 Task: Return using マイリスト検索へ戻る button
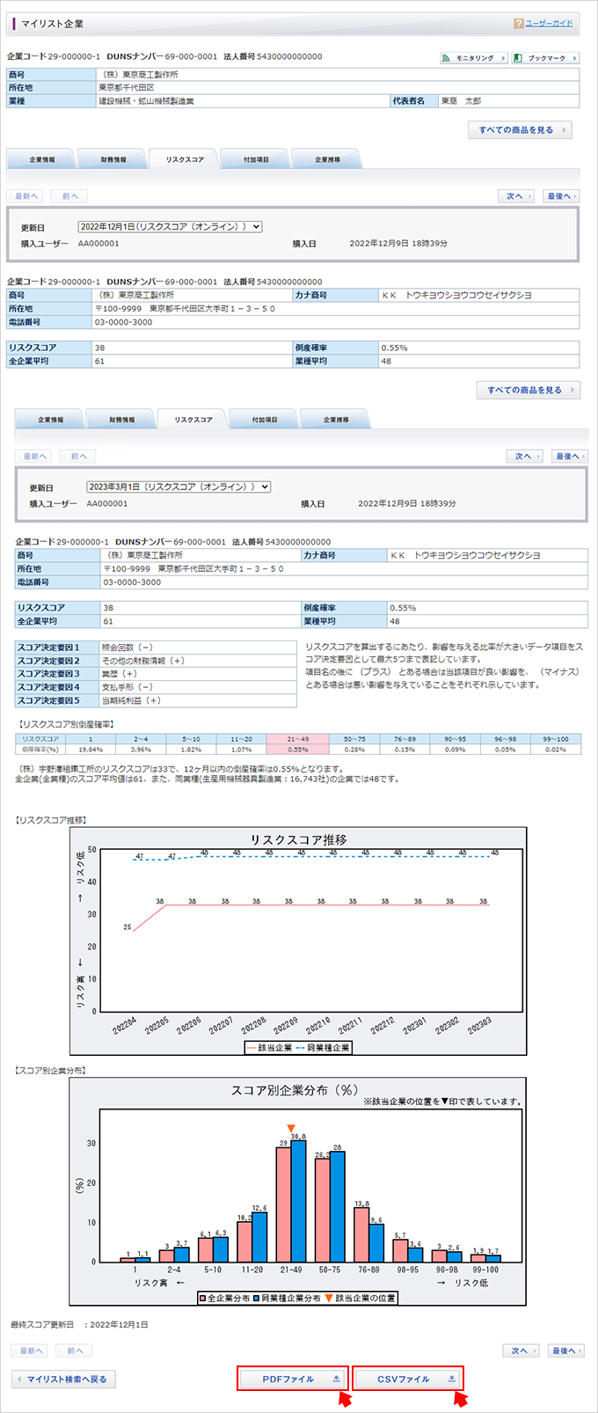click(x=63, y=1379)
